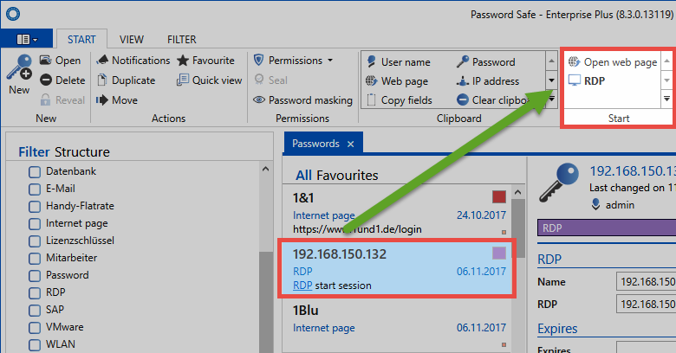This screenshot has height=353, width=676.
Task: Click the RDP start session link
Action: tap(302, 286)
